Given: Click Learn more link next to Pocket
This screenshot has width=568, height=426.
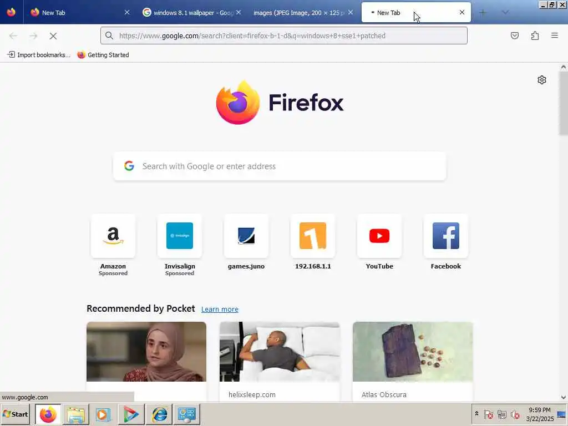Looking at the screenshot, I should point(220,310).
